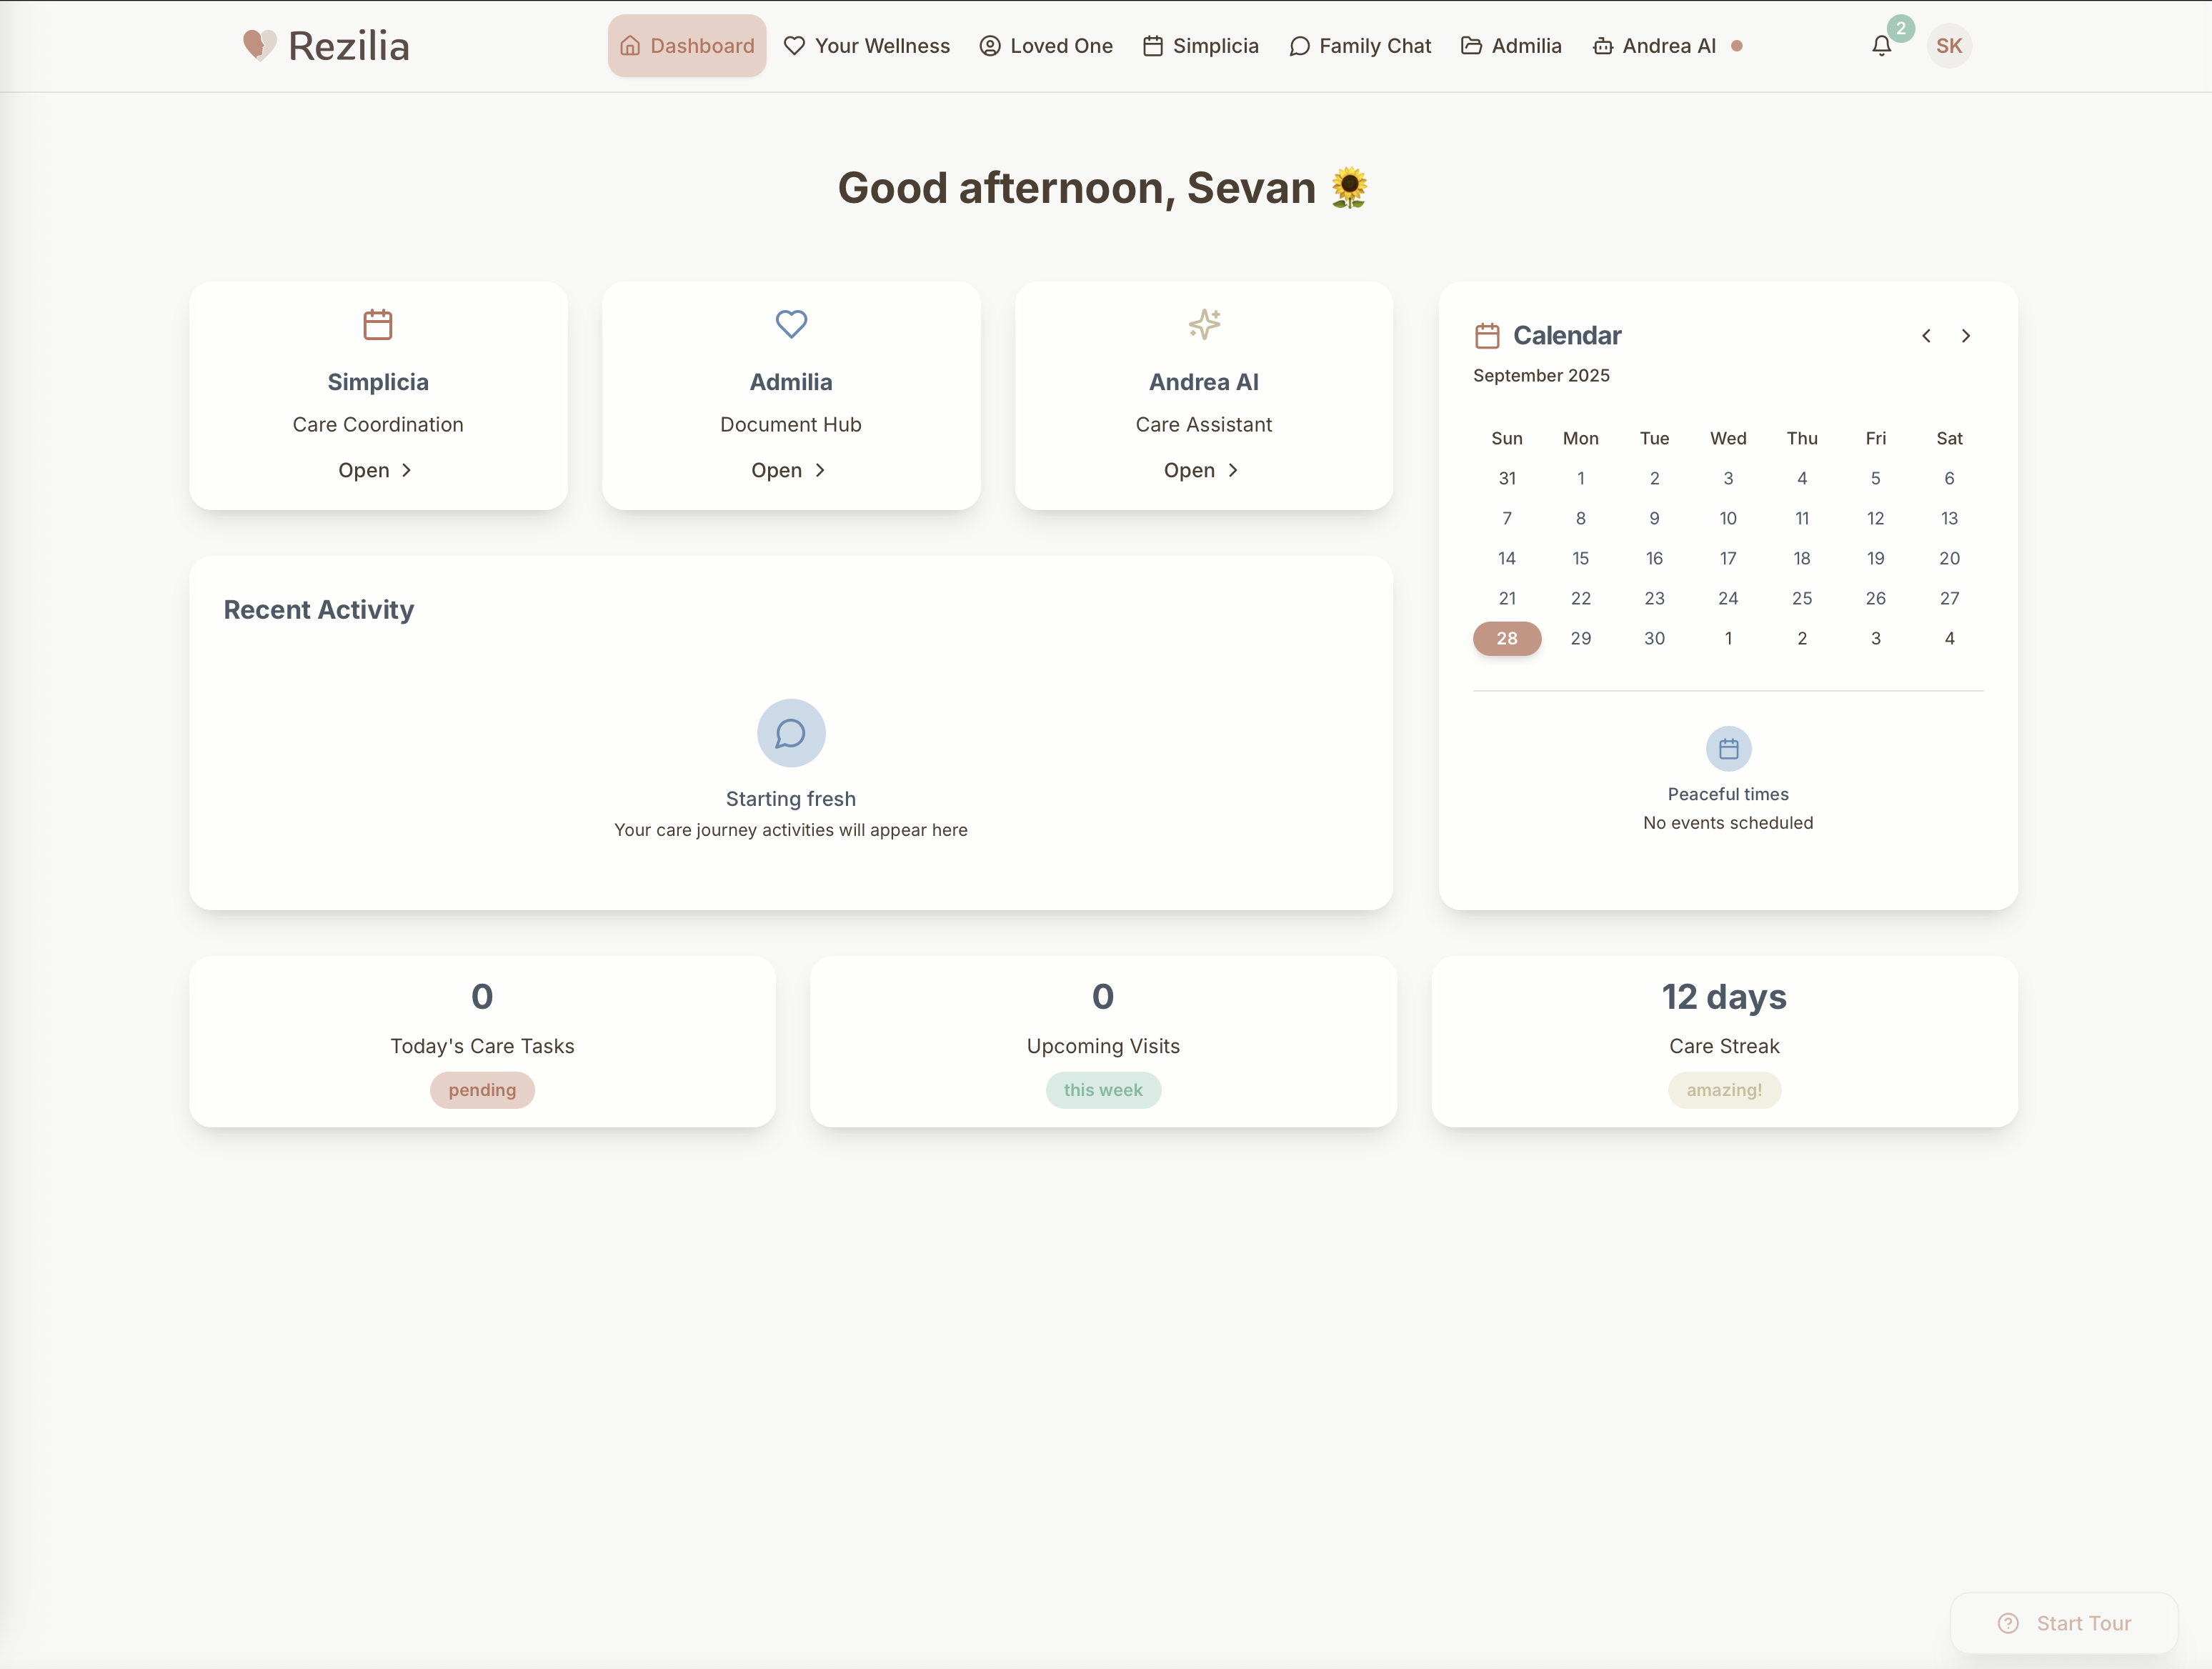Viewport: 2212px width, 1669px height.
Task: Click the Peaceful times calendar icon
Action: point(1728,748)
